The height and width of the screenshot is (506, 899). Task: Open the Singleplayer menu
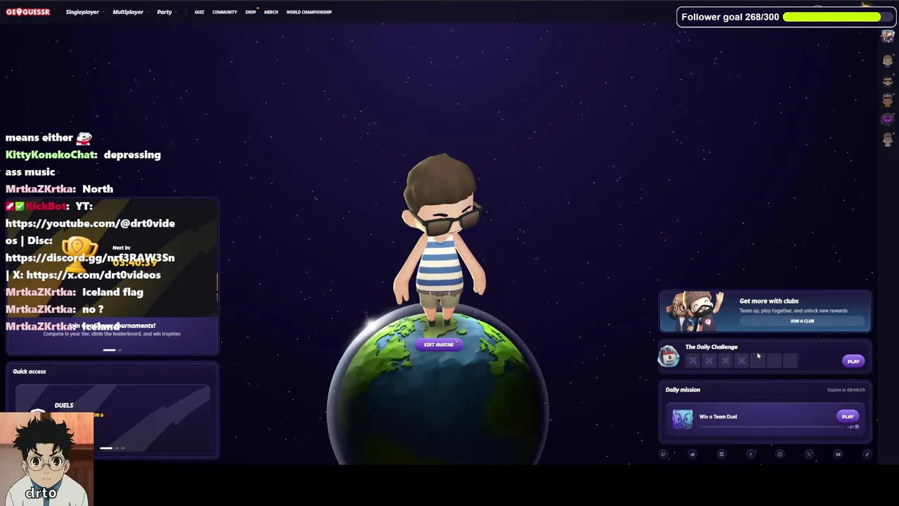point(82,12)
